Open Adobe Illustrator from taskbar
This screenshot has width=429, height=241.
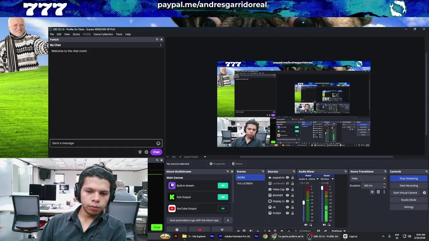pyautogui.click(x=176, y=236)
